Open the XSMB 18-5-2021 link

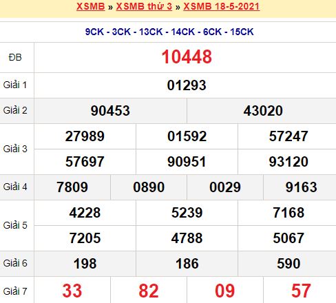[x=222, y=6]
